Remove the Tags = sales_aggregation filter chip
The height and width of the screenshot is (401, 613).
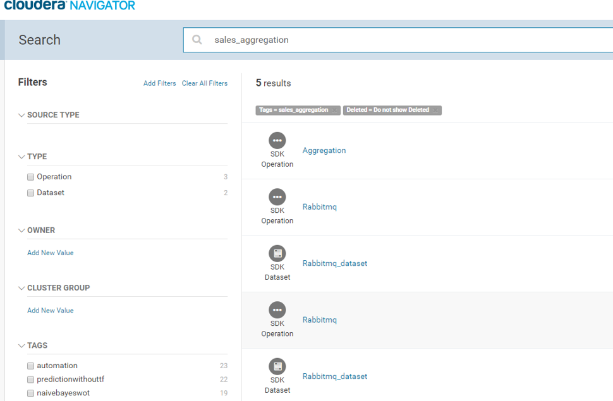(334, 110)
